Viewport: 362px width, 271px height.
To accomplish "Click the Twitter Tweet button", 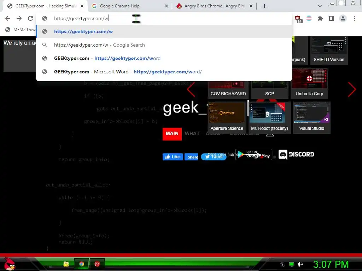I will coord(214,157).
